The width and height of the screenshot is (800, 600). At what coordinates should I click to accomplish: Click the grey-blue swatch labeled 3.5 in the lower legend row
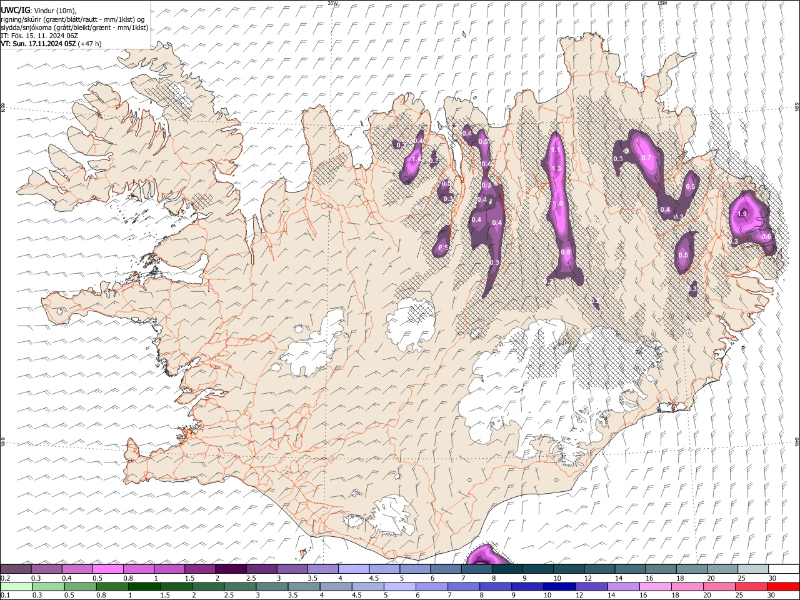[x=304, y=586]
